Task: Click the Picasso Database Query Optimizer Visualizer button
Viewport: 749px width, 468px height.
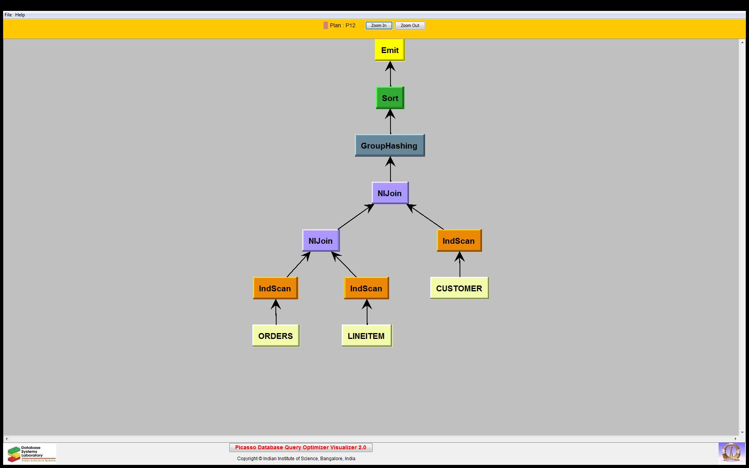Action: pos(301,447)
